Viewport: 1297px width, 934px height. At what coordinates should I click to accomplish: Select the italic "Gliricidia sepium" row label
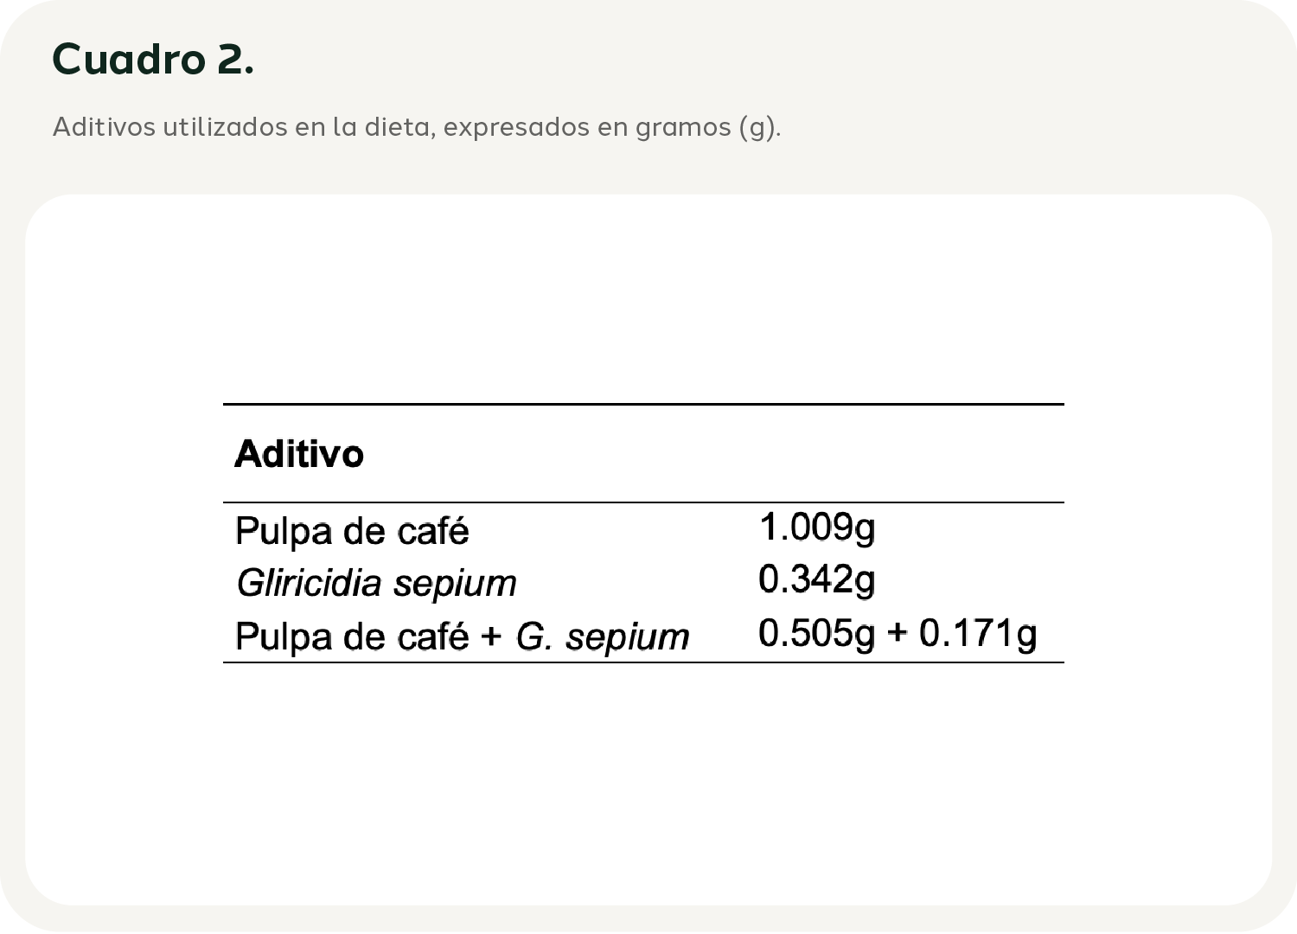376,583
